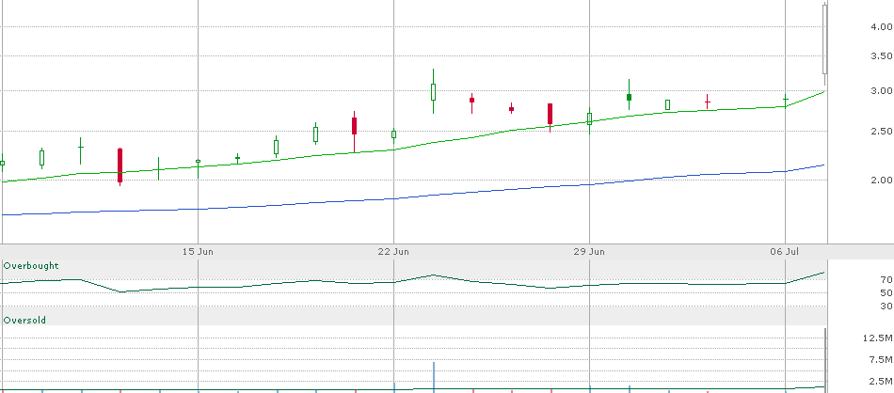Click the Oversold indicator label
Viewport: 894px width, 393px height.
[24, 320]
